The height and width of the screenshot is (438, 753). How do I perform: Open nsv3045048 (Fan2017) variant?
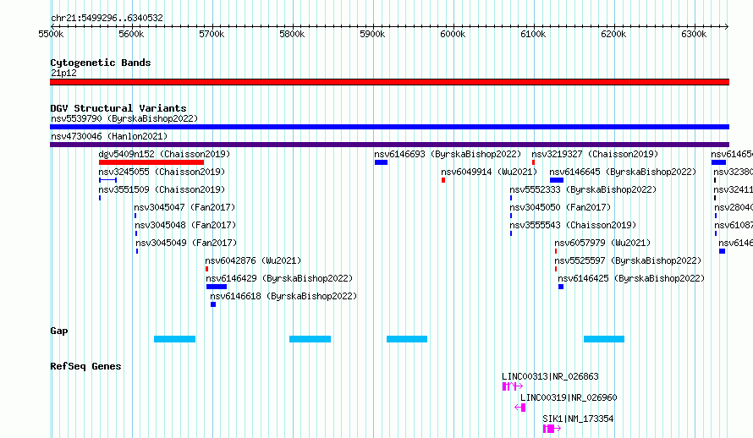185,225
